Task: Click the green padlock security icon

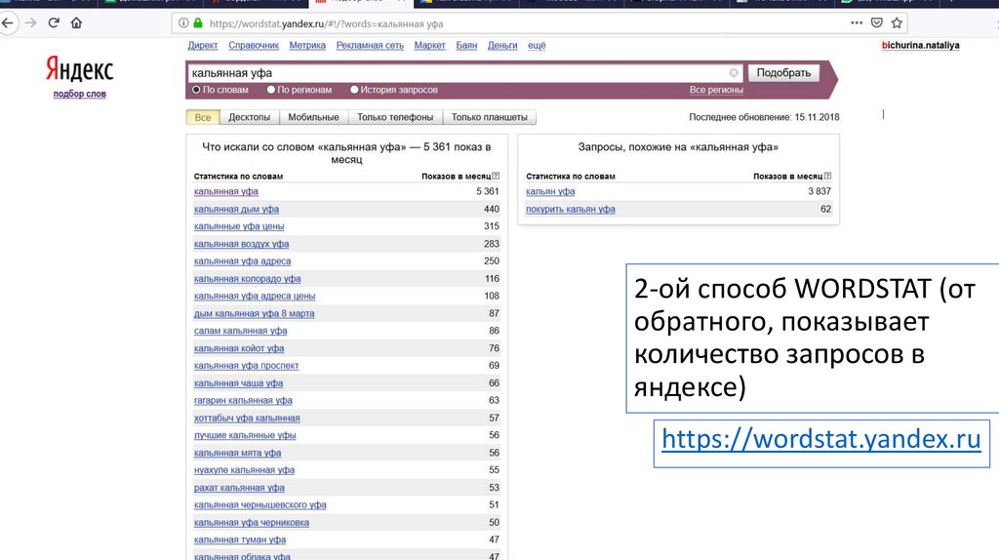Action: click(197, 23)
